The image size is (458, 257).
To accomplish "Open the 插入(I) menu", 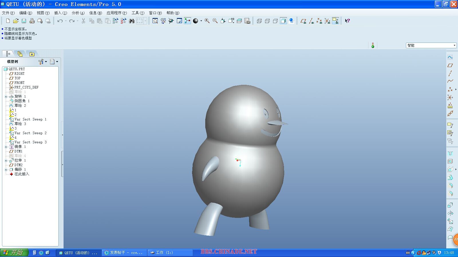I will click(x=60, y=13).
